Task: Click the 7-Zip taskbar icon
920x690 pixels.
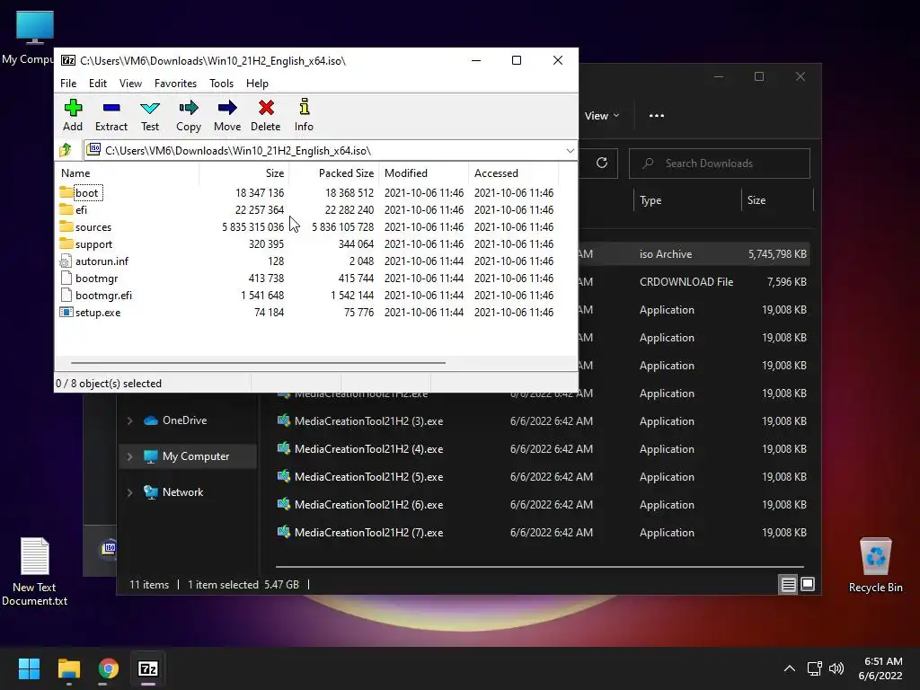Action: (x=148, y=668)
